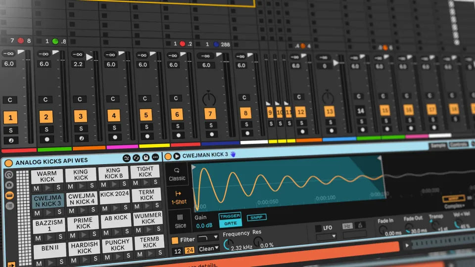Preview the KING KICK pad
The width and height of the screenshot is (475, 267).
(81, 186)
